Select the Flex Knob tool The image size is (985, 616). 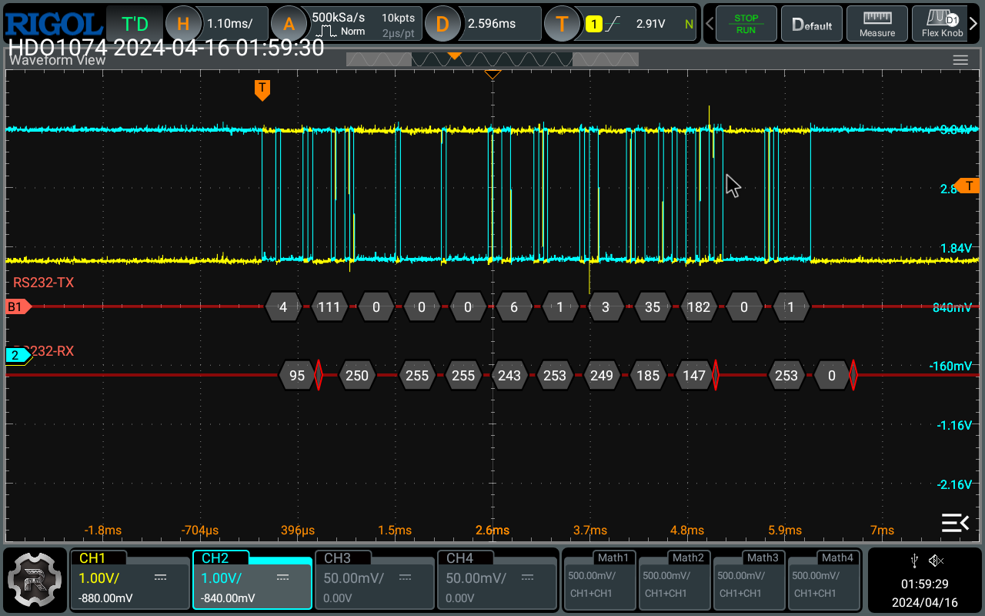point(942,24)
